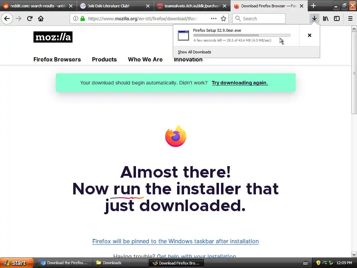Open the page actions three-dot menu
357x268 pixels.
(214, 18)
